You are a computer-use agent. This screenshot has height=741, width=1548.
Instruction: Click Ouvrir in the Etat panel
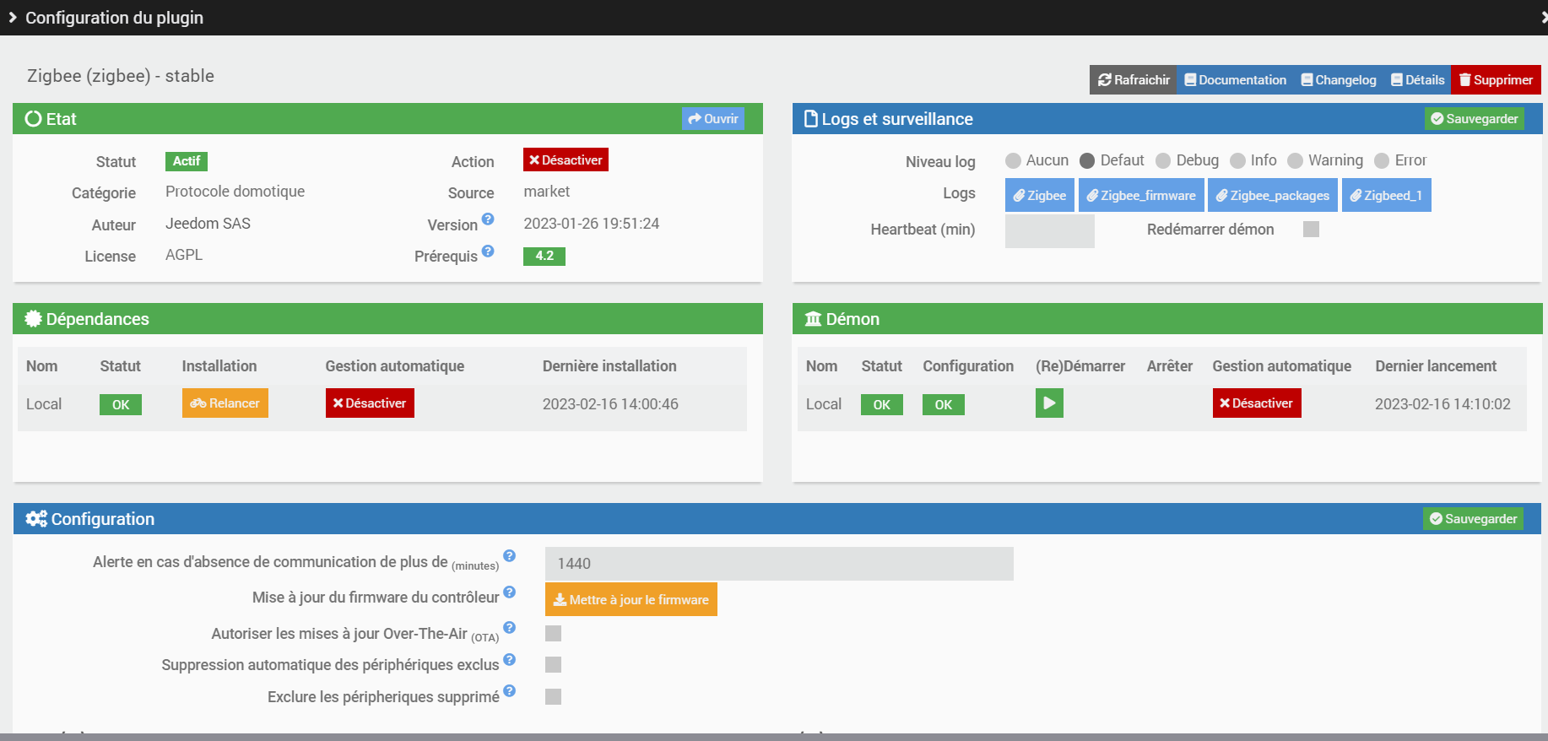point(713,119)
